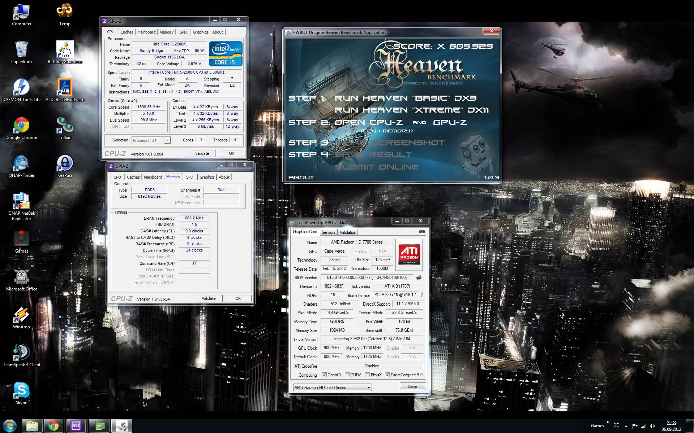This screenshot has height=433, width=694.
Task: Click the CPU-Z taskbar button
Action: pos(76,426)
